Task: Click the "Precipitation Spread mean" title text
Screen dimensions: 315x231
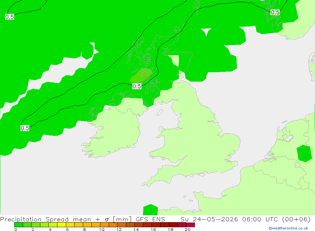Action: [x=46, y=219]
